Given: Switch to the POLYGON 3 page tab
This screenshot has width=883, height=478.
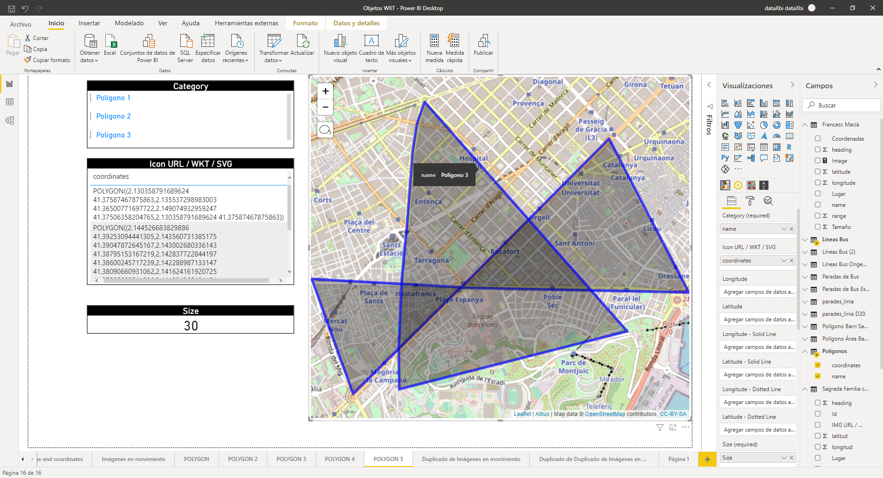Looking at the screenshot, I should tap(291, 459).
